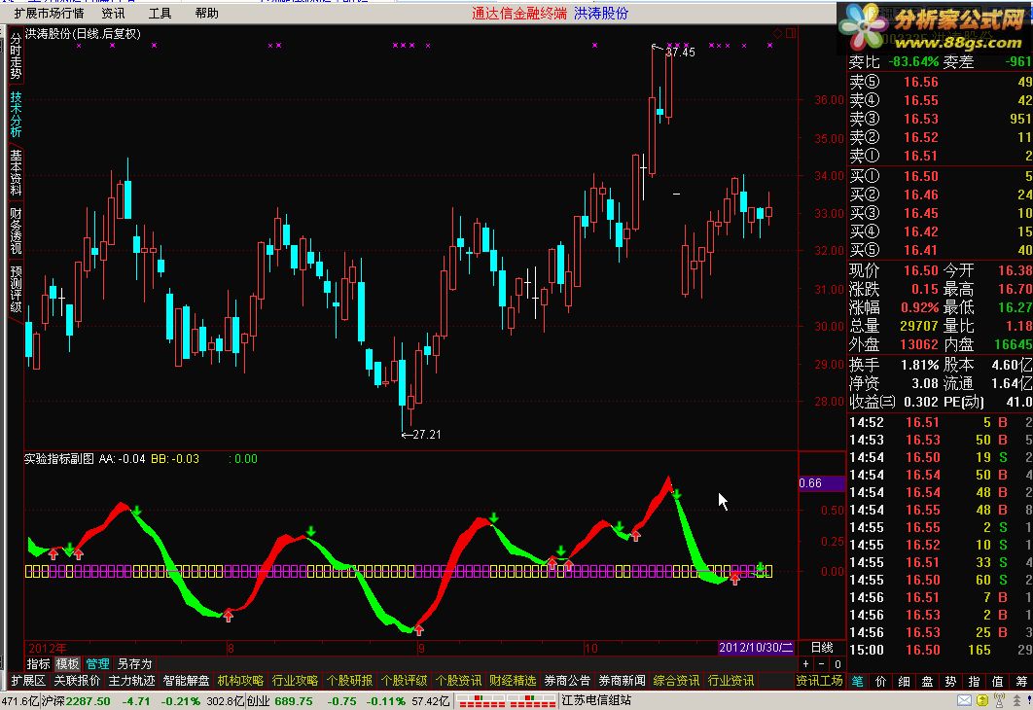The width and height of the screenshot is (1033, 710).
Task: Open the 扩展区 panel
Action: (28, 681)
